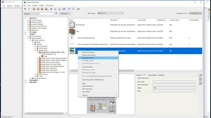Expand the EXPLORER section
211x118 pixels.
[25, 82]
